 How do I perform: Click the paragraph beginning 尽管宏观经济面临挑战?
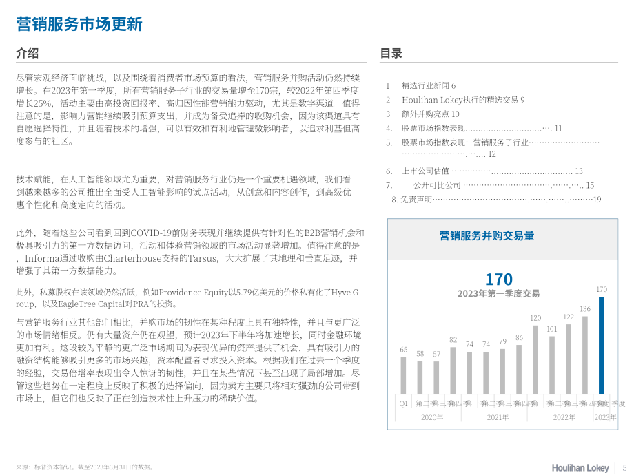pyautogui.click(x=188, y=109)
